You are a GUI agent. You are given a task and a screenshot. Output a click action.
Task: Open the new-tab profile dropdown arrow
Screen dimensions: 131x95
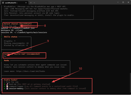(34, 3)
